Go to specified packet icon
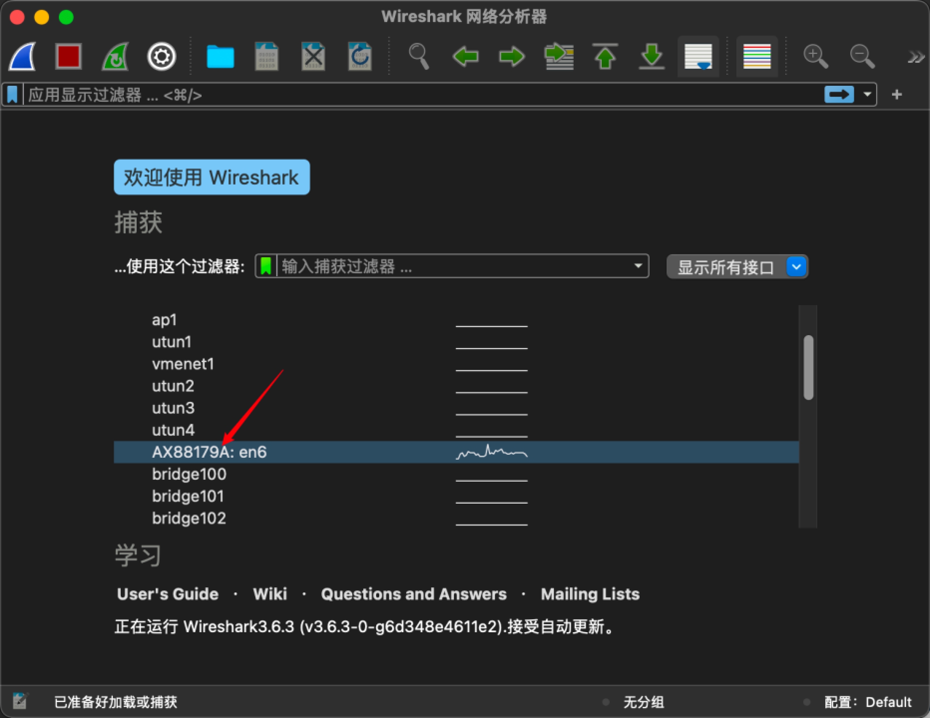 (559, 56)
